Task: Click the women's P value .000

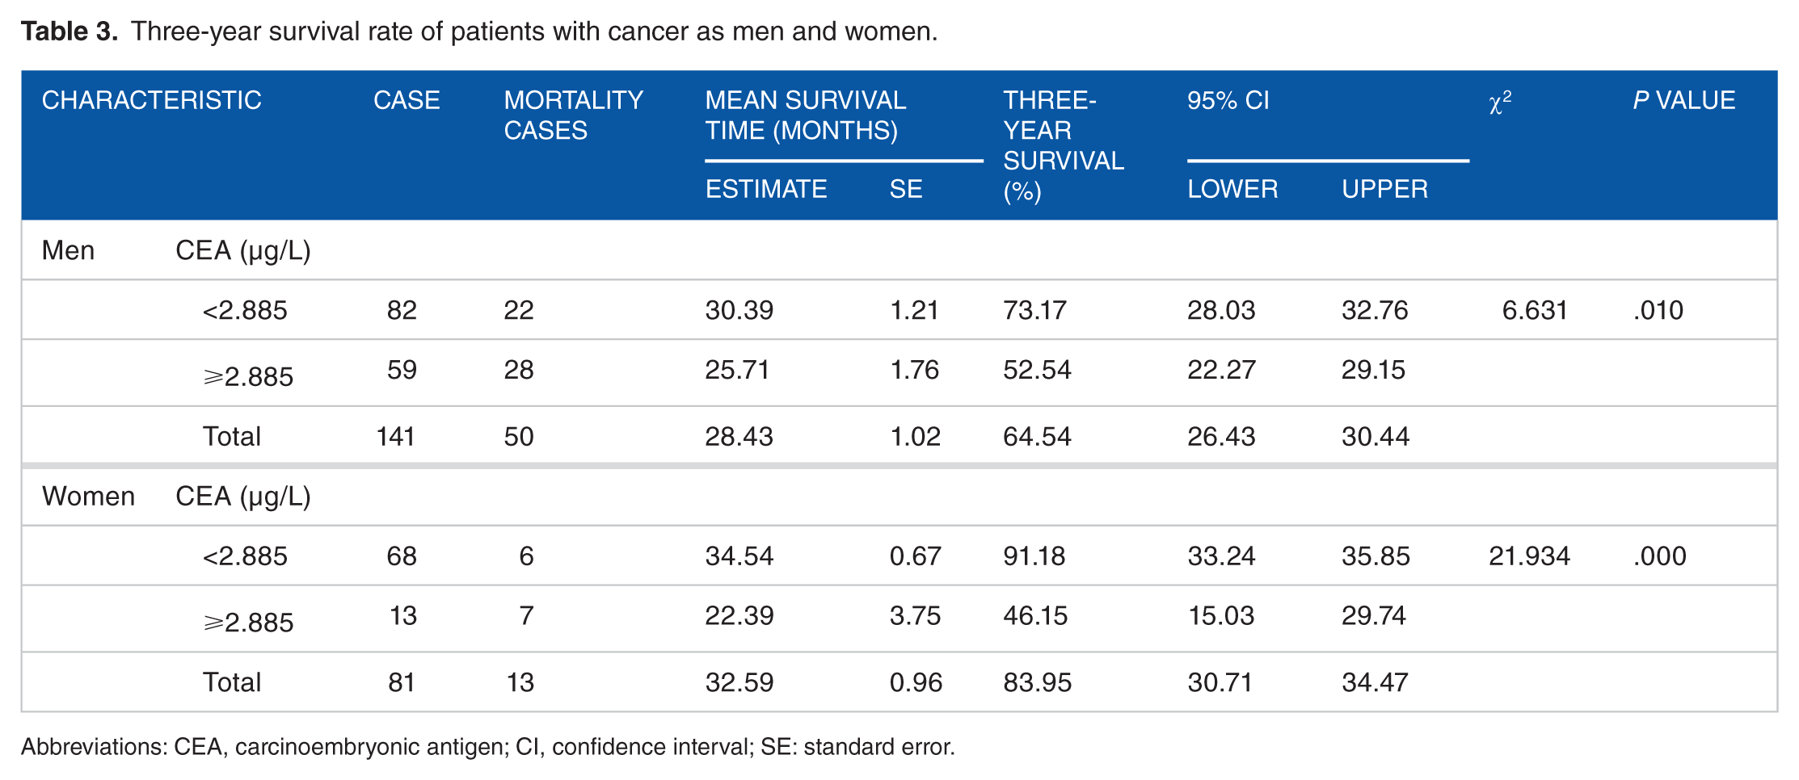Action: [x=1659, y=556]
